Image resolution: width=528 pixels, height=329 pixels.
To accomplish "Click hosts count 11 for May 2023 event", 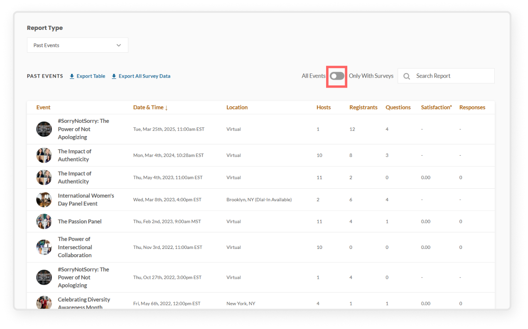I will click(319, 178).
